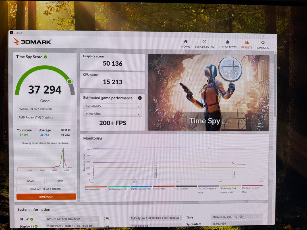
Task: Click Compare Result Online button
Action: pos(45,189)
